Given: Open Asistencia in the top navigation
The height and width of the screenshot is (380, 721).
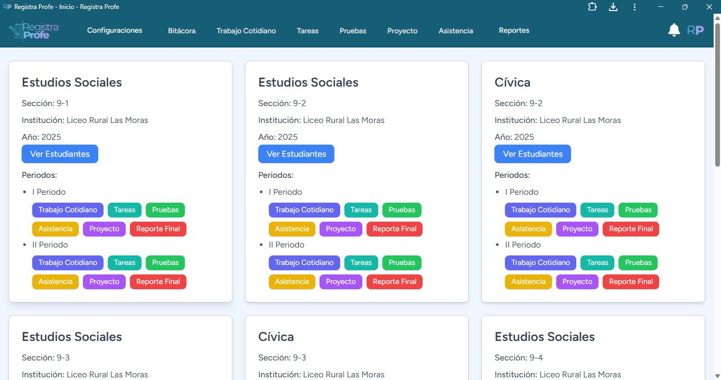Looking at the screenshot, I should (456, 31).
